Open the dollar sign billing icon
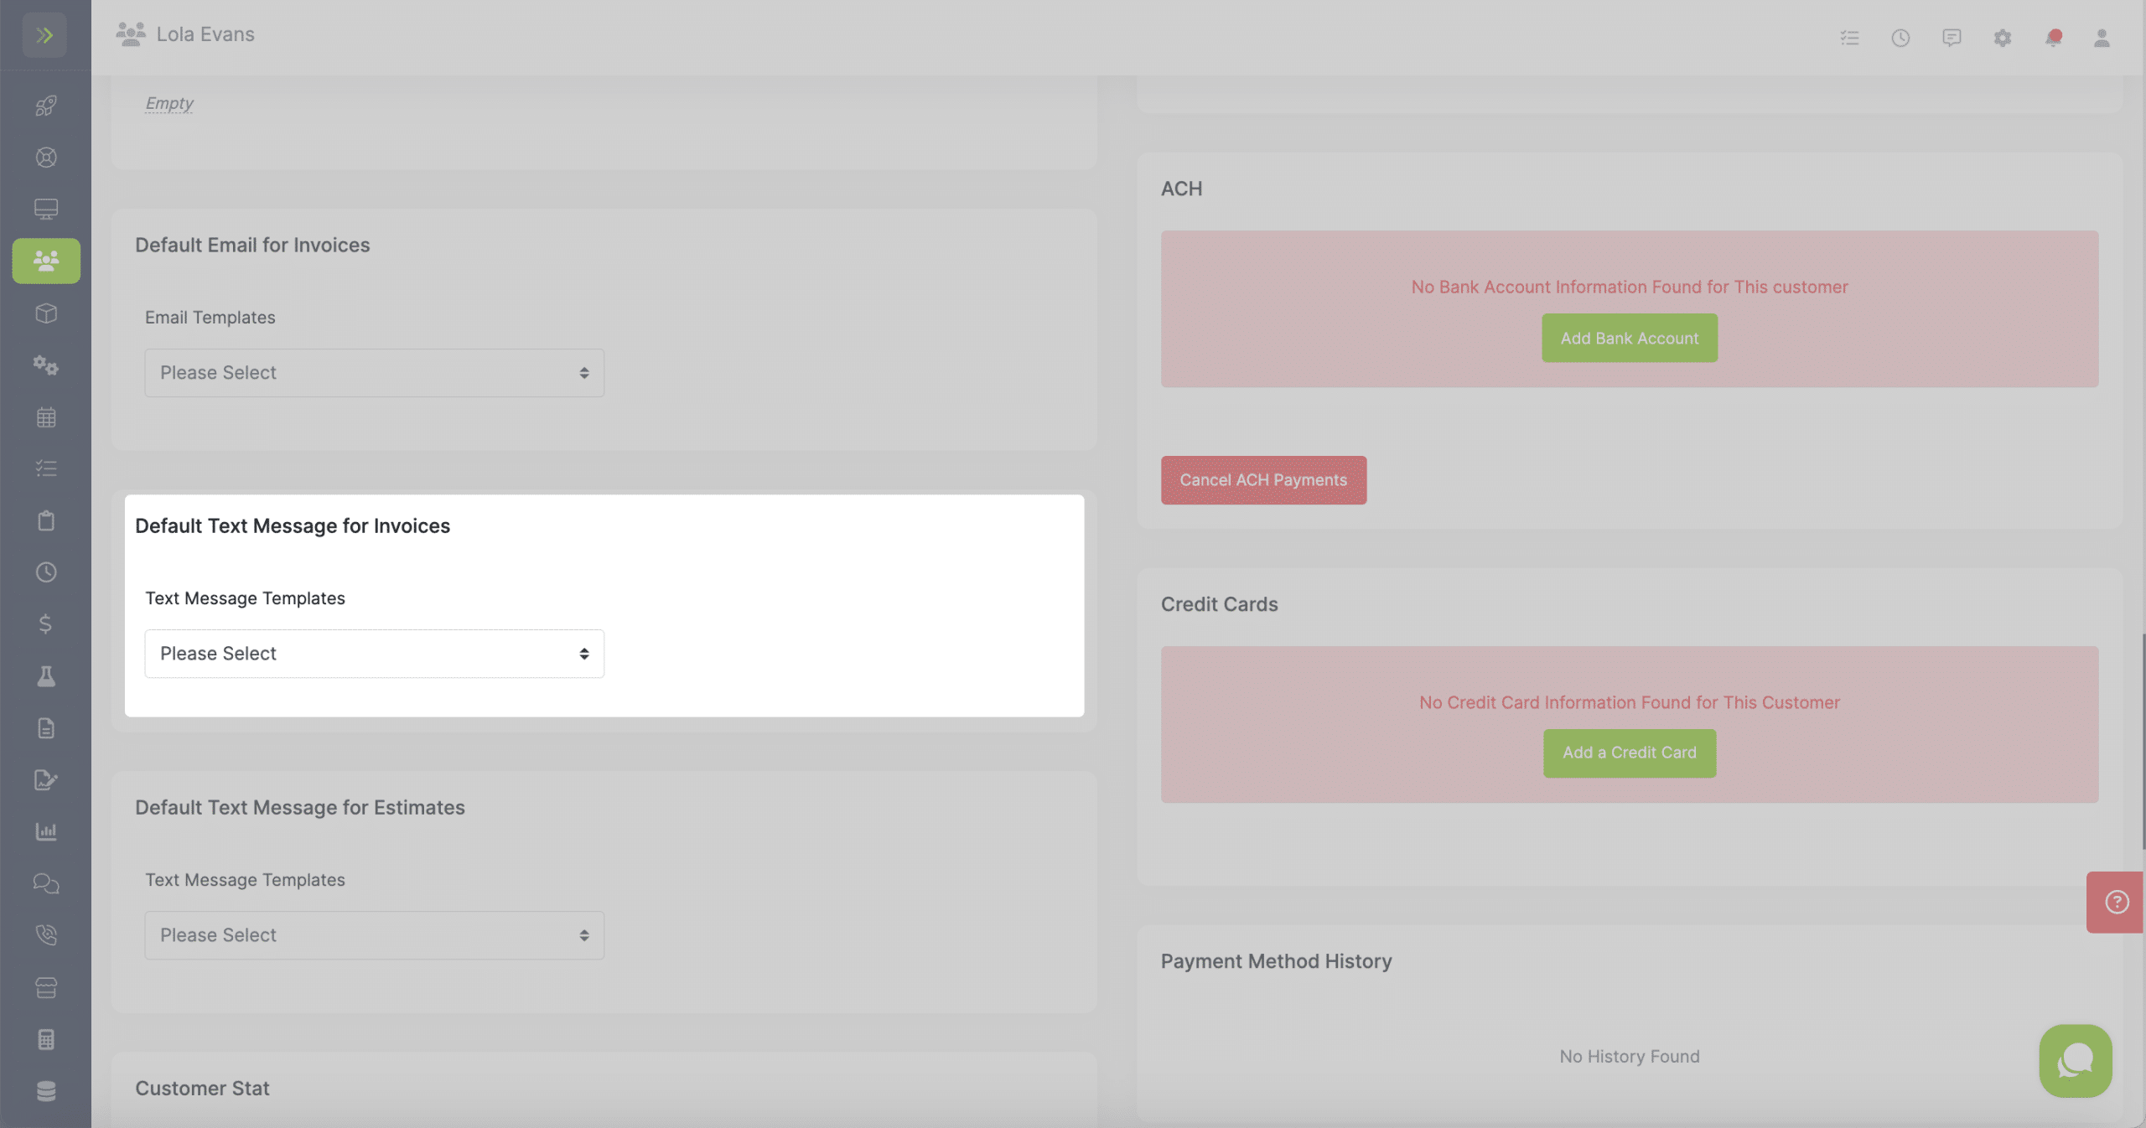Image resolution: width=2146 pixels, height=1128 pixels. (x=46, y=624)
